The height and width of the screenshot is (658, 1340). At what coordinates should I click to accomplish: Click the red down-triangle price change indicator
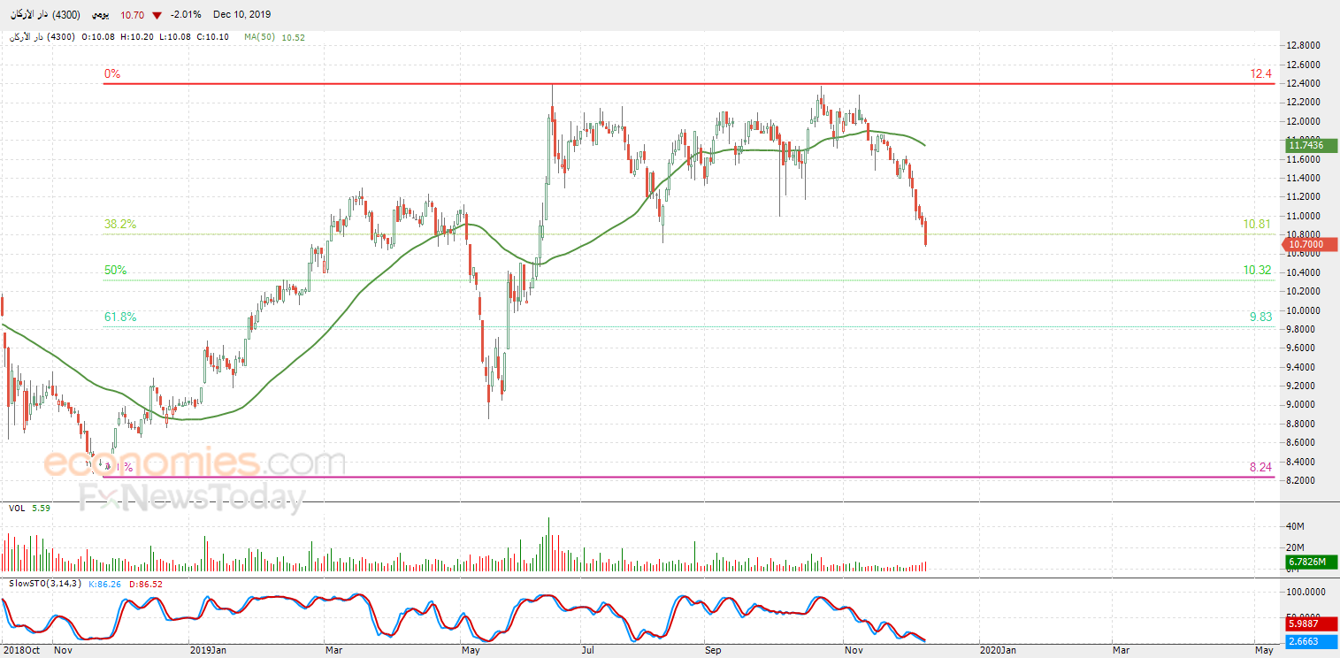(157, 15)
